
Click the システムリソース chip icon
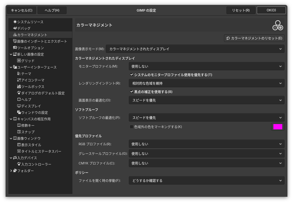(x=15, y=22)
